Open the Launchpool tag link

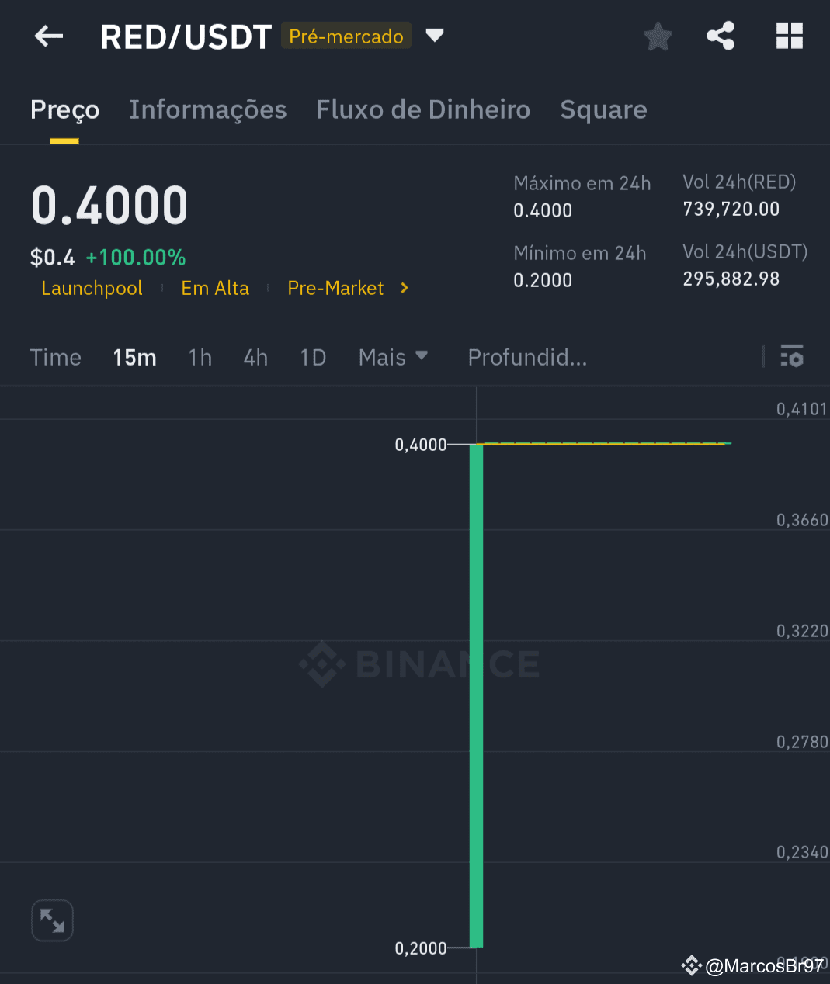[x=92, y=288]
